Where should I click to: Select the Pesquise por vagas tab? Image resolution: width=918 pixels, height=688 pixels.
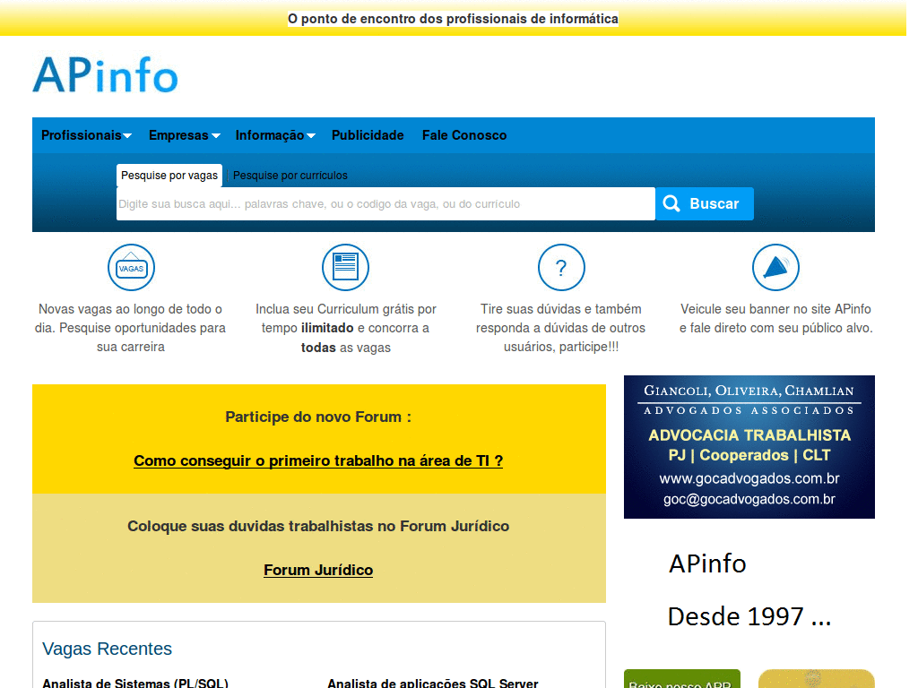(x=169, y=176)
